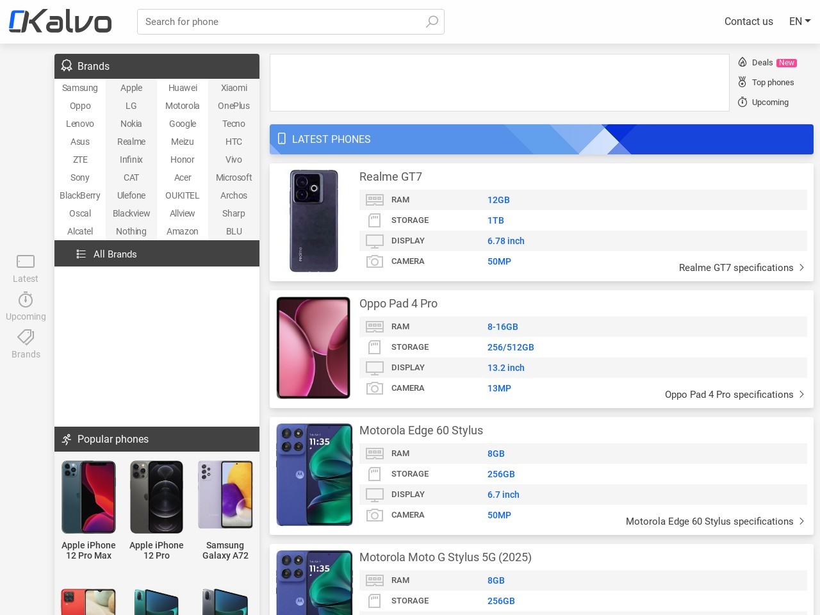Click the Deals flame icon
This screenshot has height=615, width=820.
[x=742, y=62]
